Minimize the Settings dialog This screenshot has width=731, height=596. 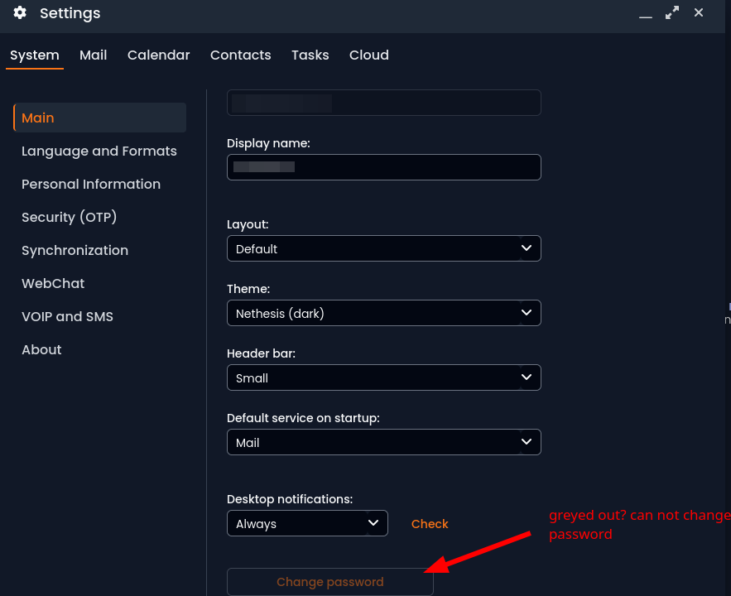click(x=646, y=15)
